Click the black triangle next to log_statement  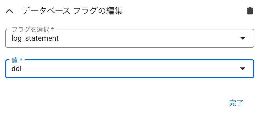click(243, 38)
